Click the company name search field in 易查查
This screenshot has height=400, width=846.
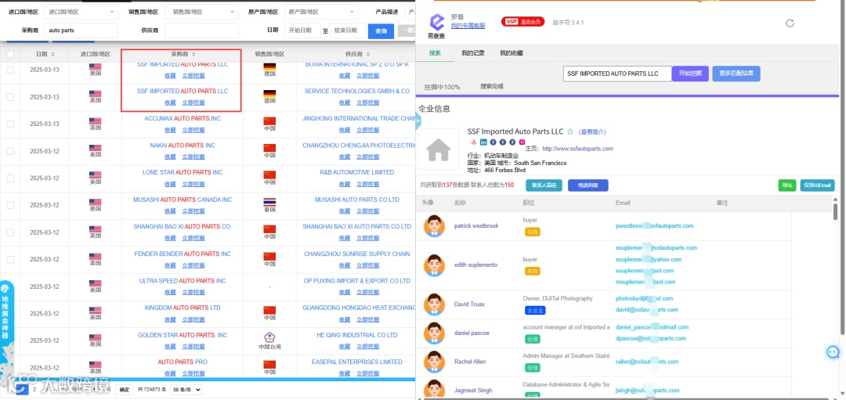tap(617, 74)
